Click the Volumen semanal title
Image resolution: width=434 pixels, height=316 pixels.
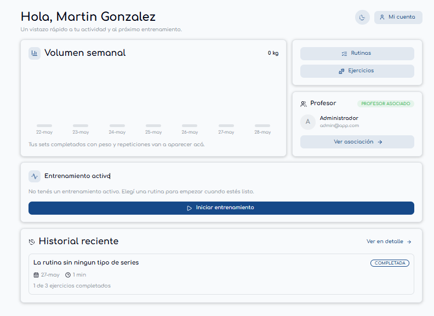coord(85,53)
